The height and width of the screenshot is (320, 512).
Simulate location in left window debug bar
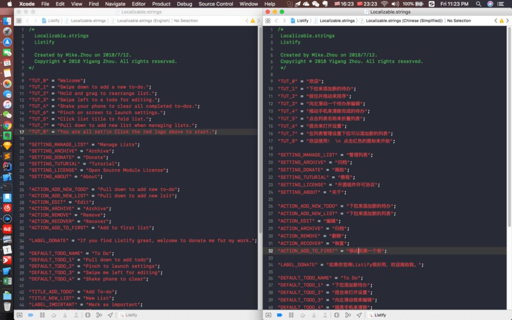tap(110, 315)
